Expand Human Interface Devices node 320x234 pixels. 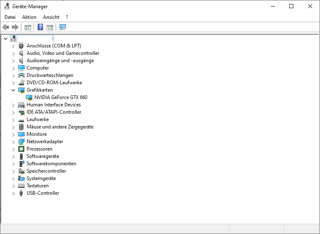(x=14, y=105)
